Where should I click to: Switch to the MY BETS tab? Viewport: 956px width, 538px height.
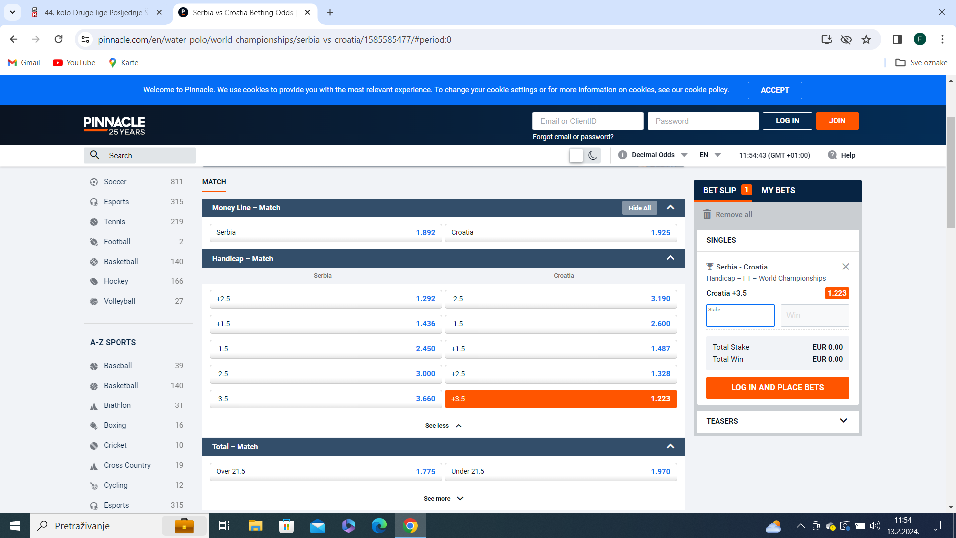(x=778, y=190)
